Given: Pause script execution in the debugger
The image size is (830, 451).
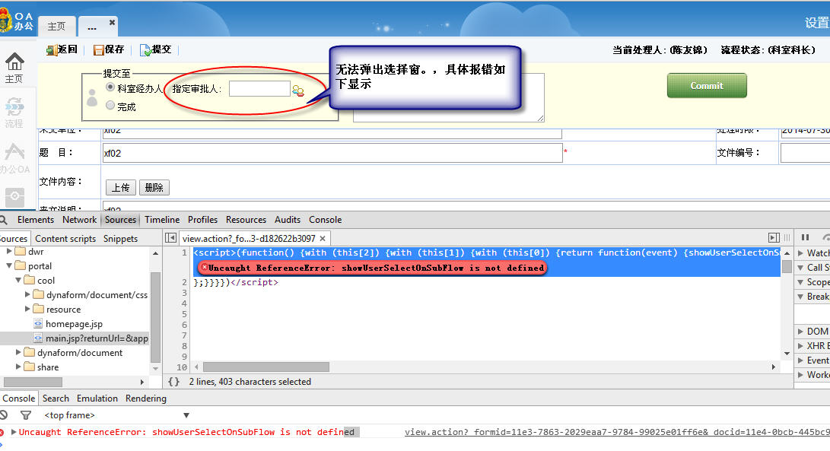Looking at the screenshot, I should (x=805, y=238).
